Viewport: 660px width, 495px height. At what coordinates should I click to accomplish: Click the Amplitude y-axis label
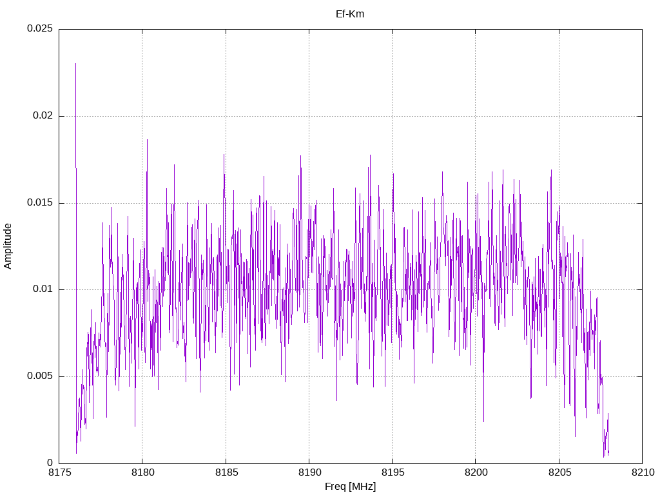(8, 246)
